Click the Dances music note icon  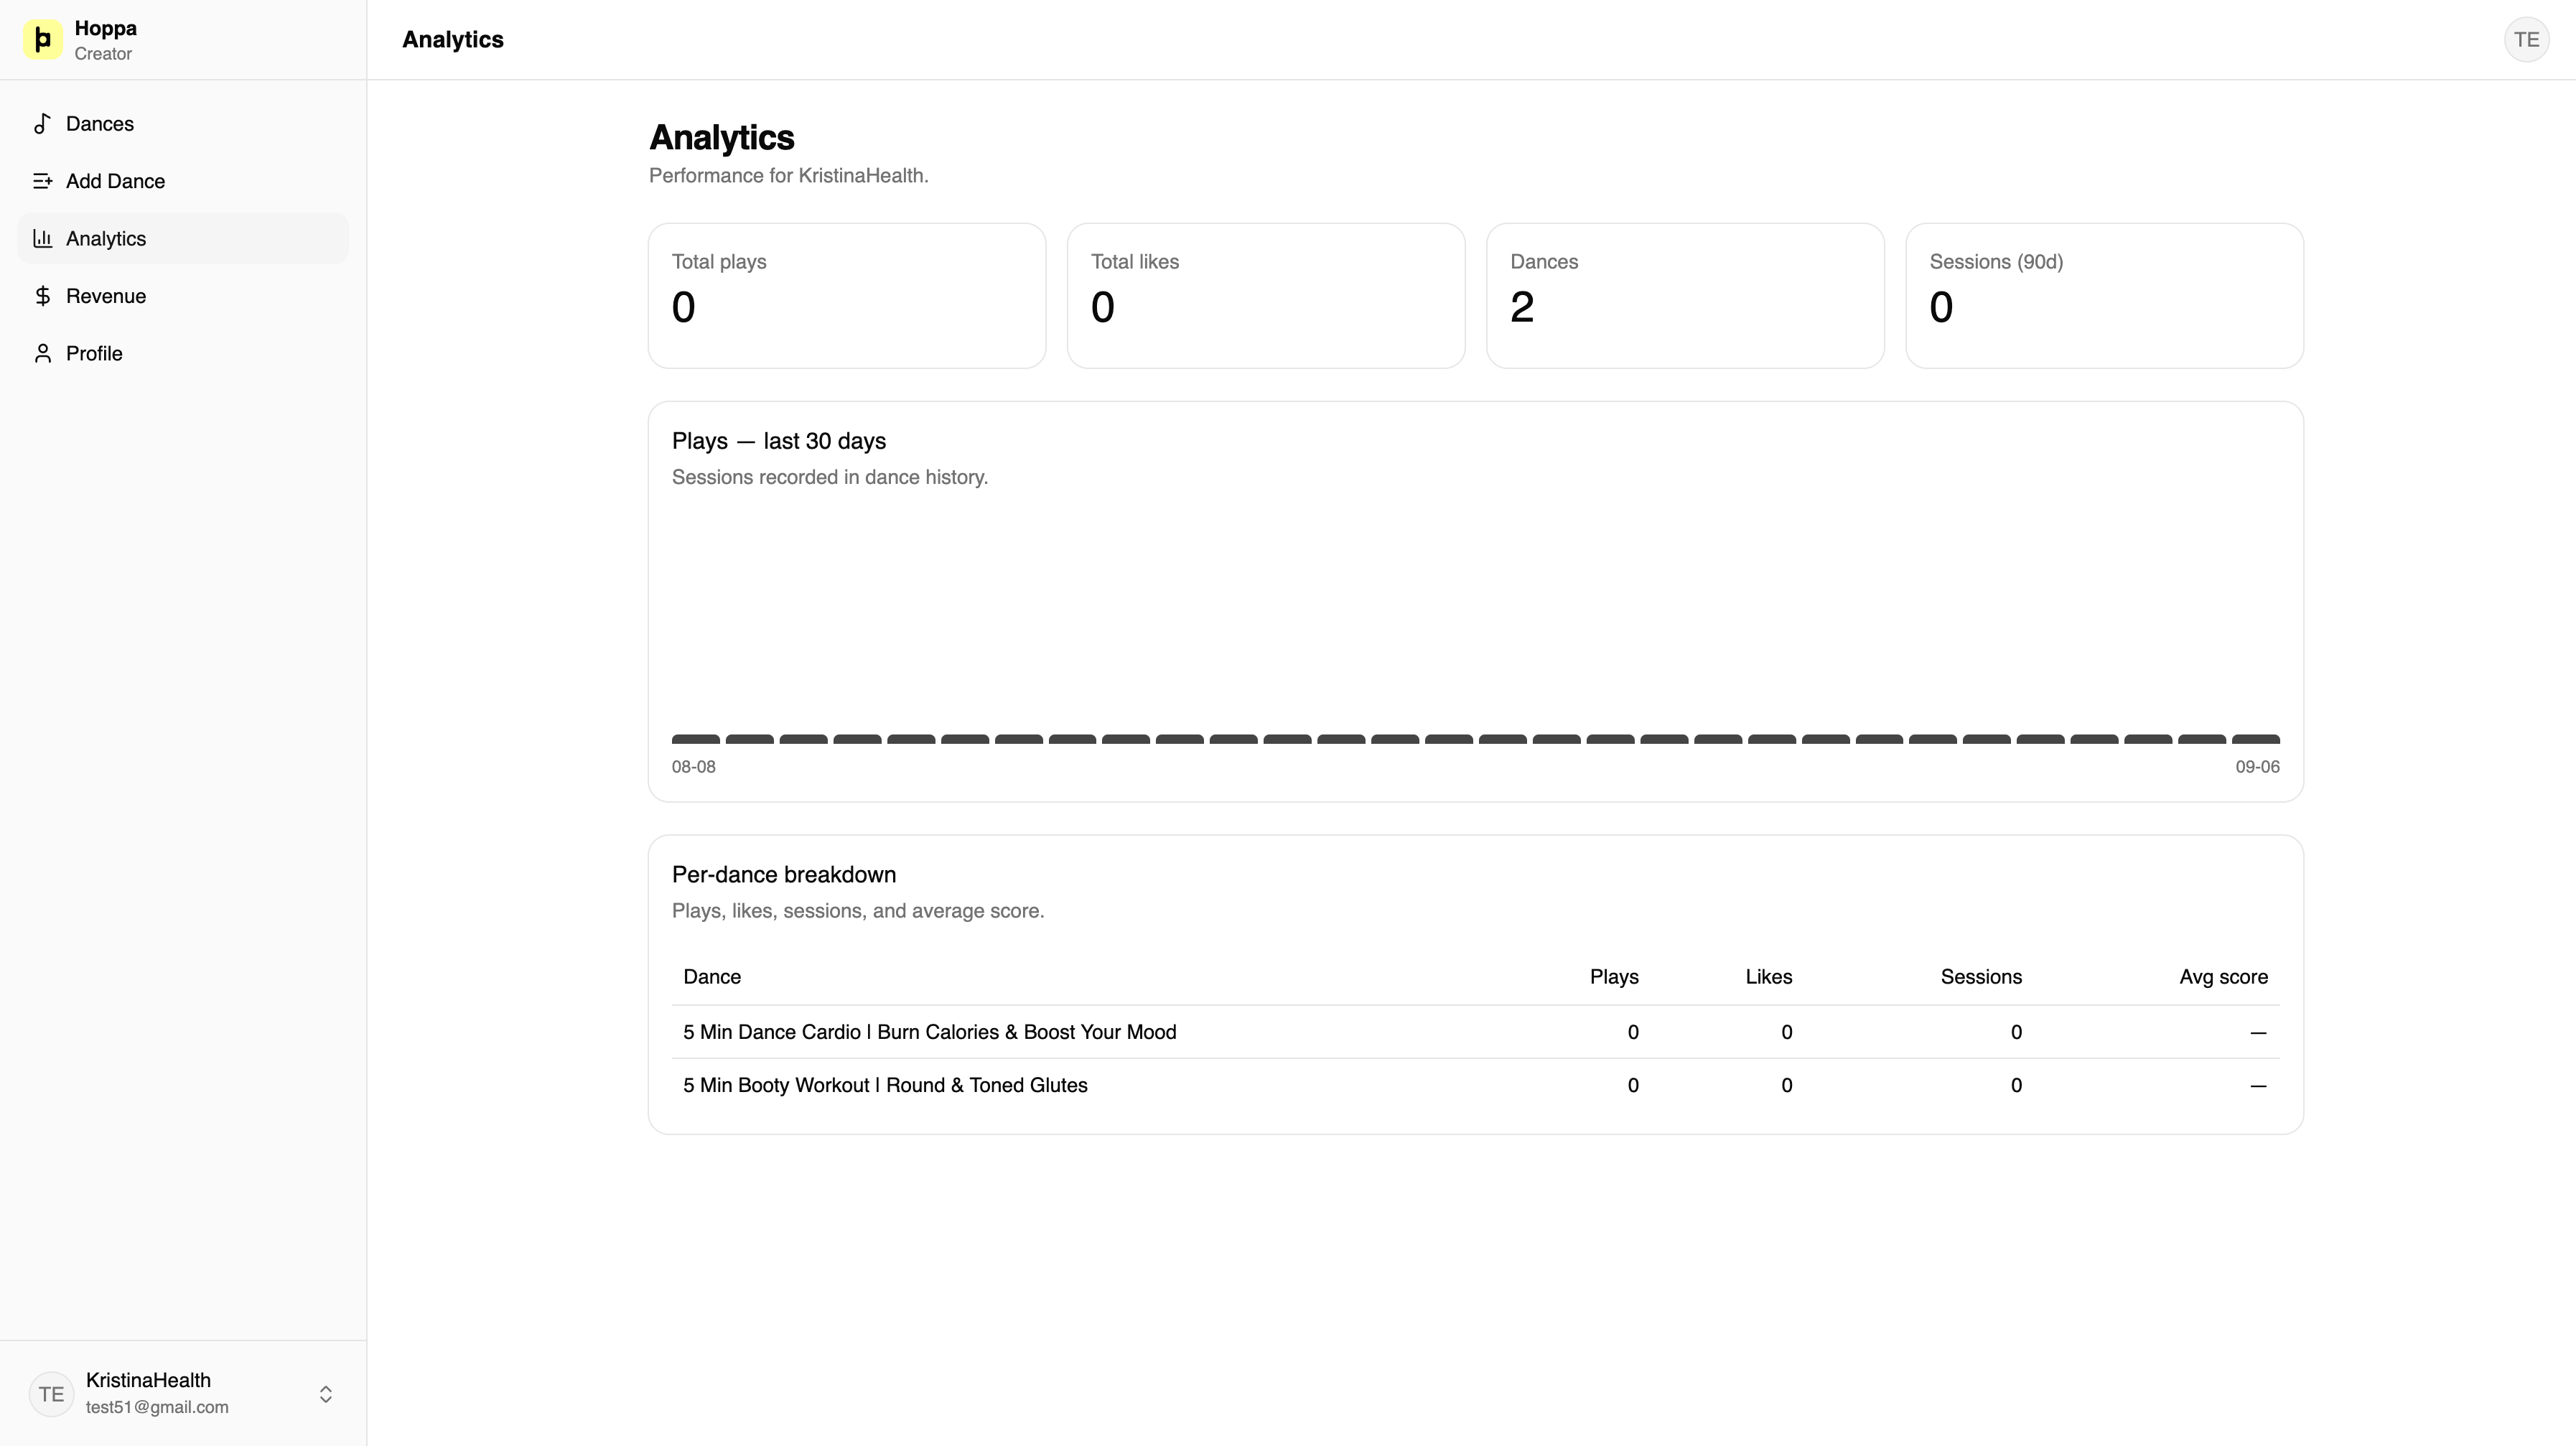[42, 124]
